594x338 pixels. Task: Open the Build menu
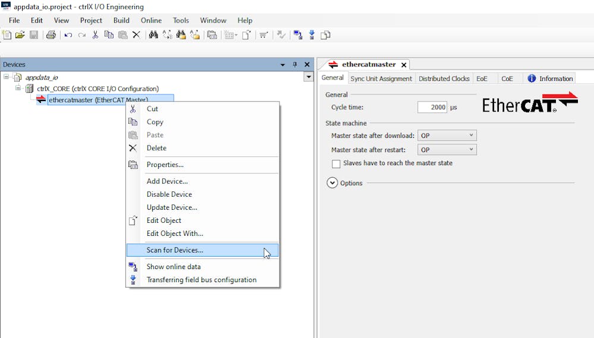(x=121, y=20)
